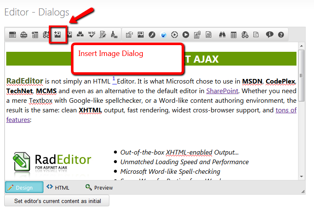
Task: Click the green AJAX heading banner text
Action: (x=202, y=59)
